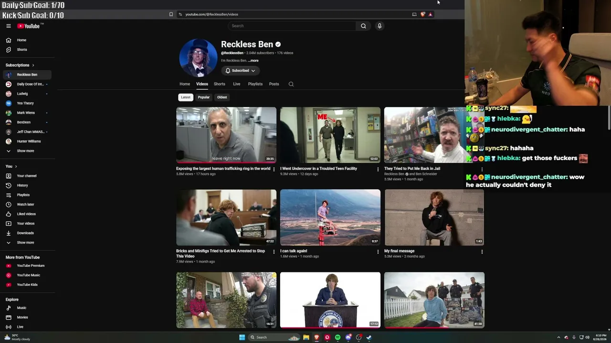
Task: Open more actions for trafficking ring video
Action: point(274,169)
